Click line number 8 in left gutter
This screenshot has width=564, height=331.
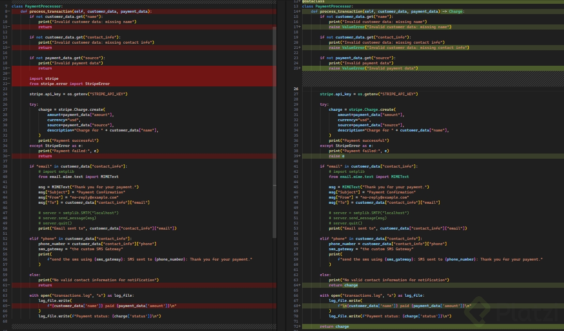pyautogui.click(x=6, y=11)
